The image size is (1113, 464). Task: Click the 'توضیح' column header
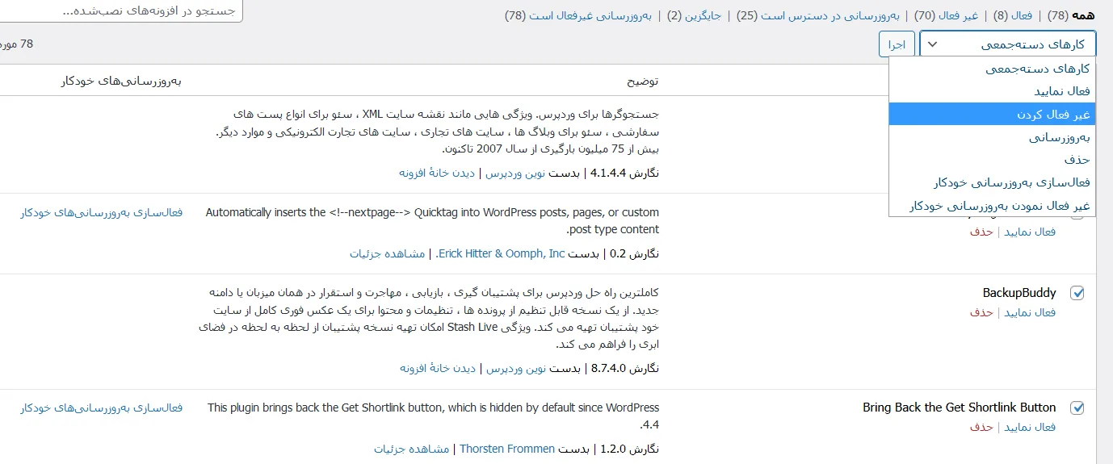coord(643,82)
